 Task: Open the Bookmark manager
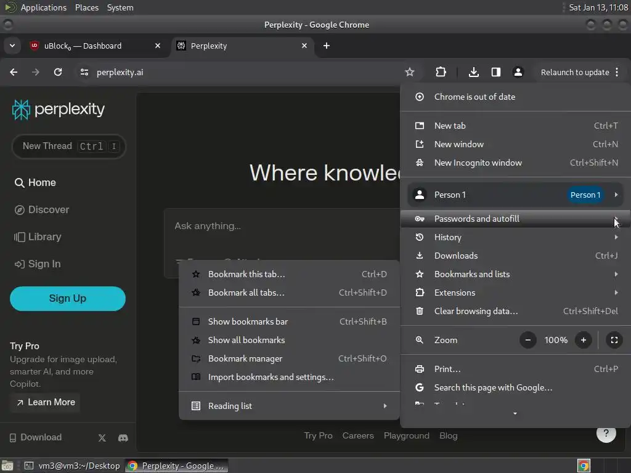pyautogui.click(x=290, y=359)
